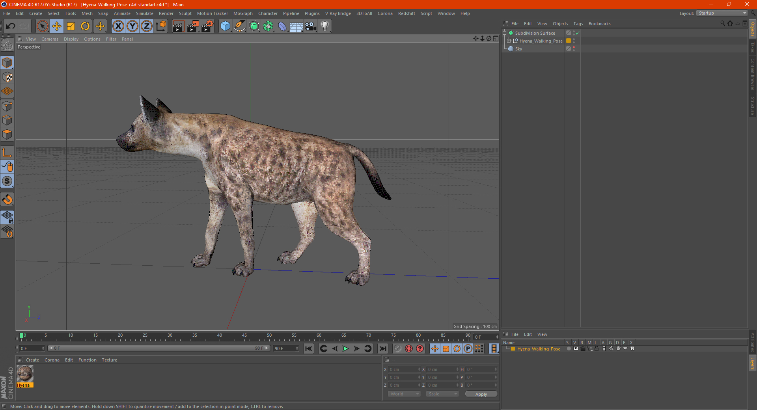Click the X position input field
Screen dimensions: 757x410
[404, 369]
